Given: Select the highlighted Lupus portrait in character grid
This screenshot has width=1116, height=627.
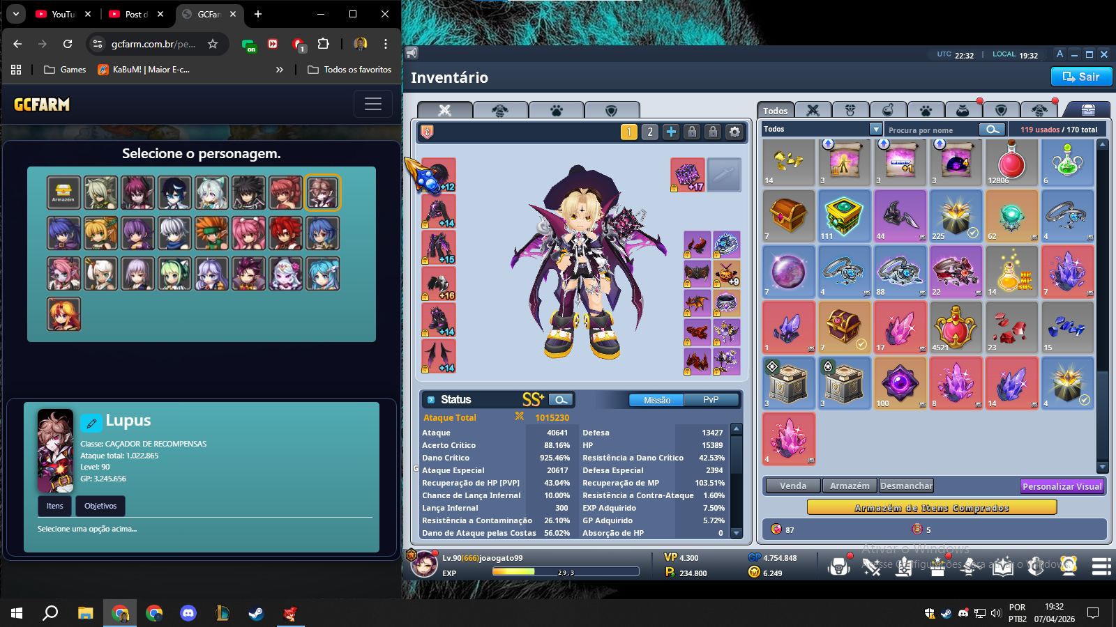Looking at the screenshot, I should 323,193.
